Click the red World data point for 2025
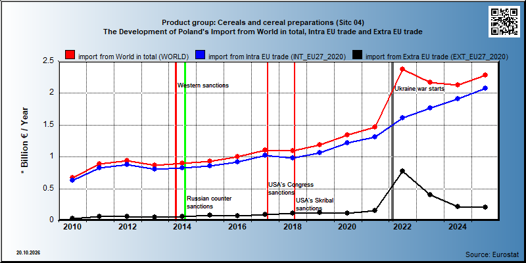 pos(485,75)
